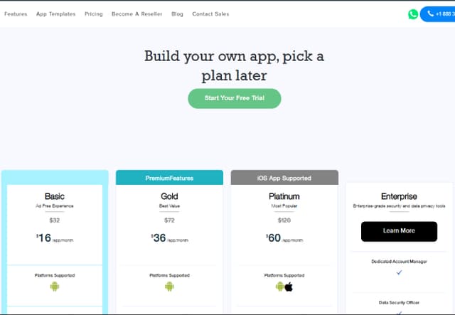
Task: Click Android icon under Gold plan
Action: [169, 287]
